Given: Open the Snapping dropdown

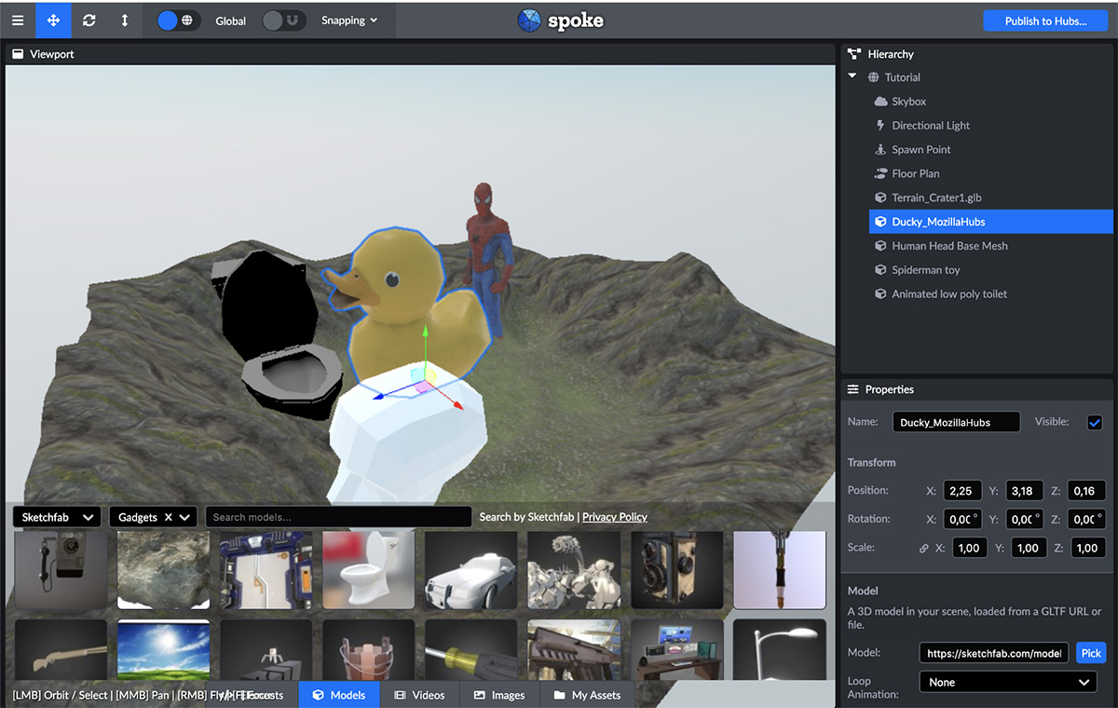Looking at the screenshot, I should 349,20.
